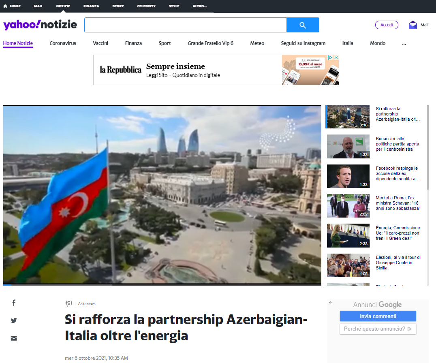Play Azerbaigian-Italia partnership video thumbnail
This screenshot has width=436, height=363.
point(348,117)
